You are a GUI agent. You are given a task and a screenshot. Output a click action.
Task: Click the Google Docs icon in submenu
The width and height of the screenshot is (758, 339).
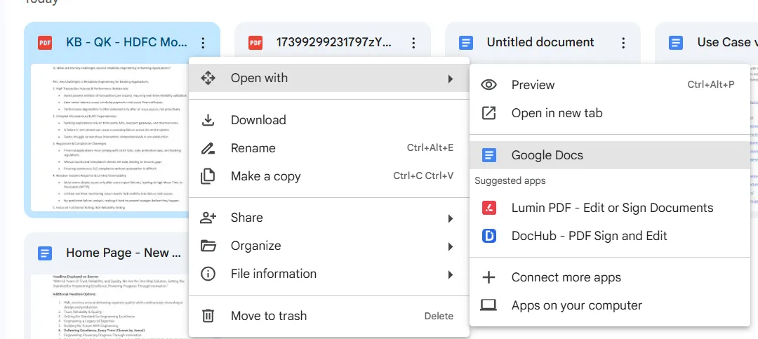488,155
